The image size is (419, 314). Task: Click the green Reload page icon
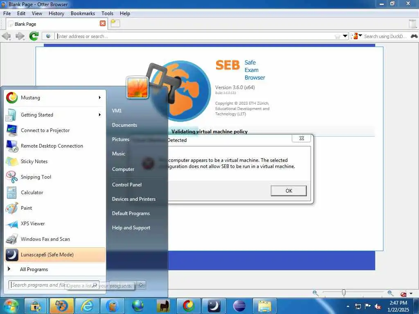tap(34, 36)
